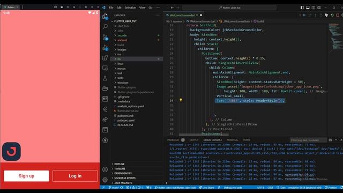
Task: Open README.md in the explorer
Action: (x=125, y=125)
